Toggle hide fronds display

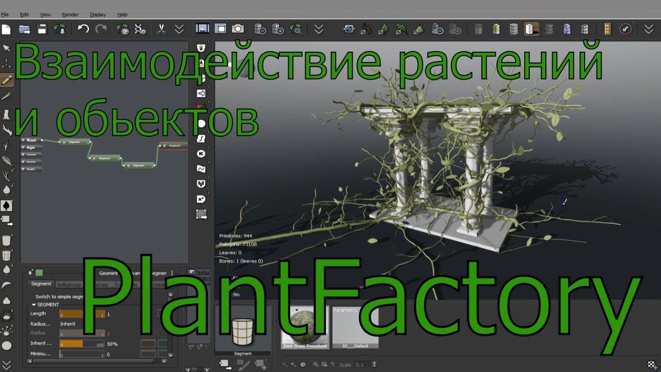pyautogui.click(x=402, y=29)
